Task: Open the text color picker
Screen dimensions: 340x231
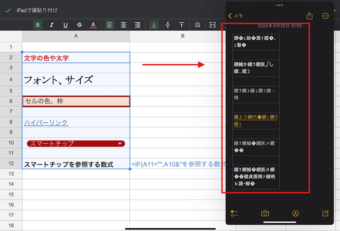Action: pos(93,25)
